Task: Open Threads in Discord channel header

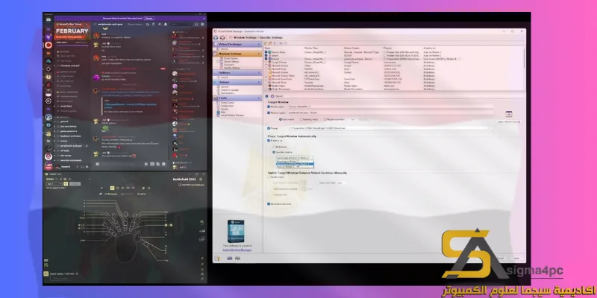Action: point(147,25)
